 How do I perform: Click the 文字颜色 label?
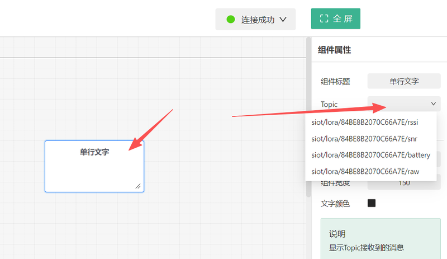click(335, 204)
